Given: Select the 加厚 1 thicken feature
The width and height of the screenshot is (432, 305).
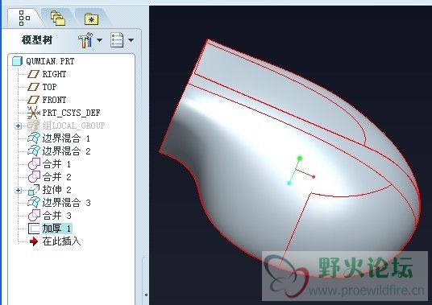Looking at the screenshot, I should pos(50,229).
